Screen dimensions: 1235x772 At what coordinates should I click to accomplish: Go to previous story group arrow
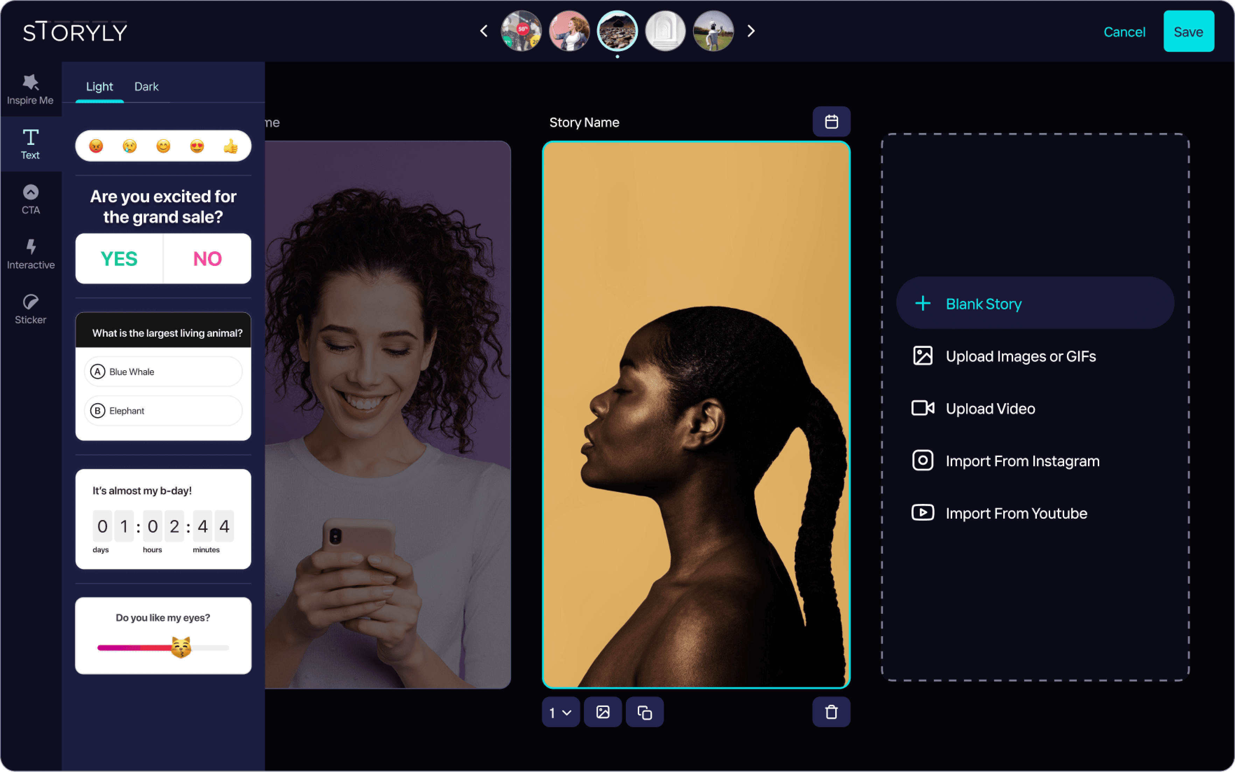click(x=484, y=31)
